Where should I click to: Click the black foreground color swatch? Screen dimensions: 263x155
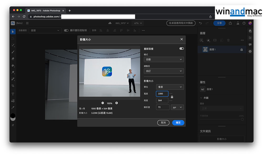(x=13, y=115)
